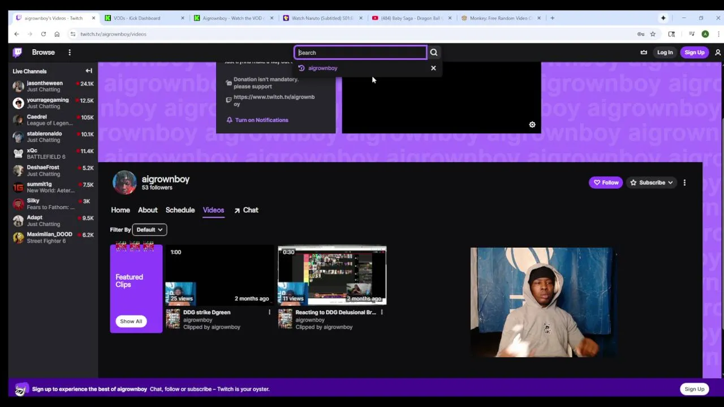Click the password key icon in address bar
The width and height of the screenshot is (724, 407).
[x=641, y=34]
